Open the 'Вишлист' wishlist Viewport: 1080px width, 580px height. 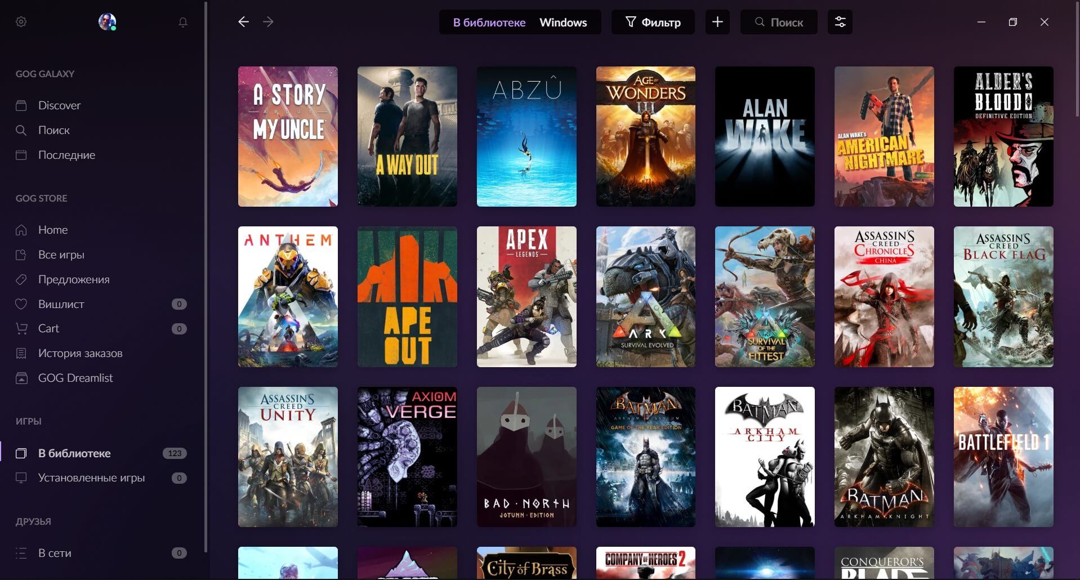61,304
